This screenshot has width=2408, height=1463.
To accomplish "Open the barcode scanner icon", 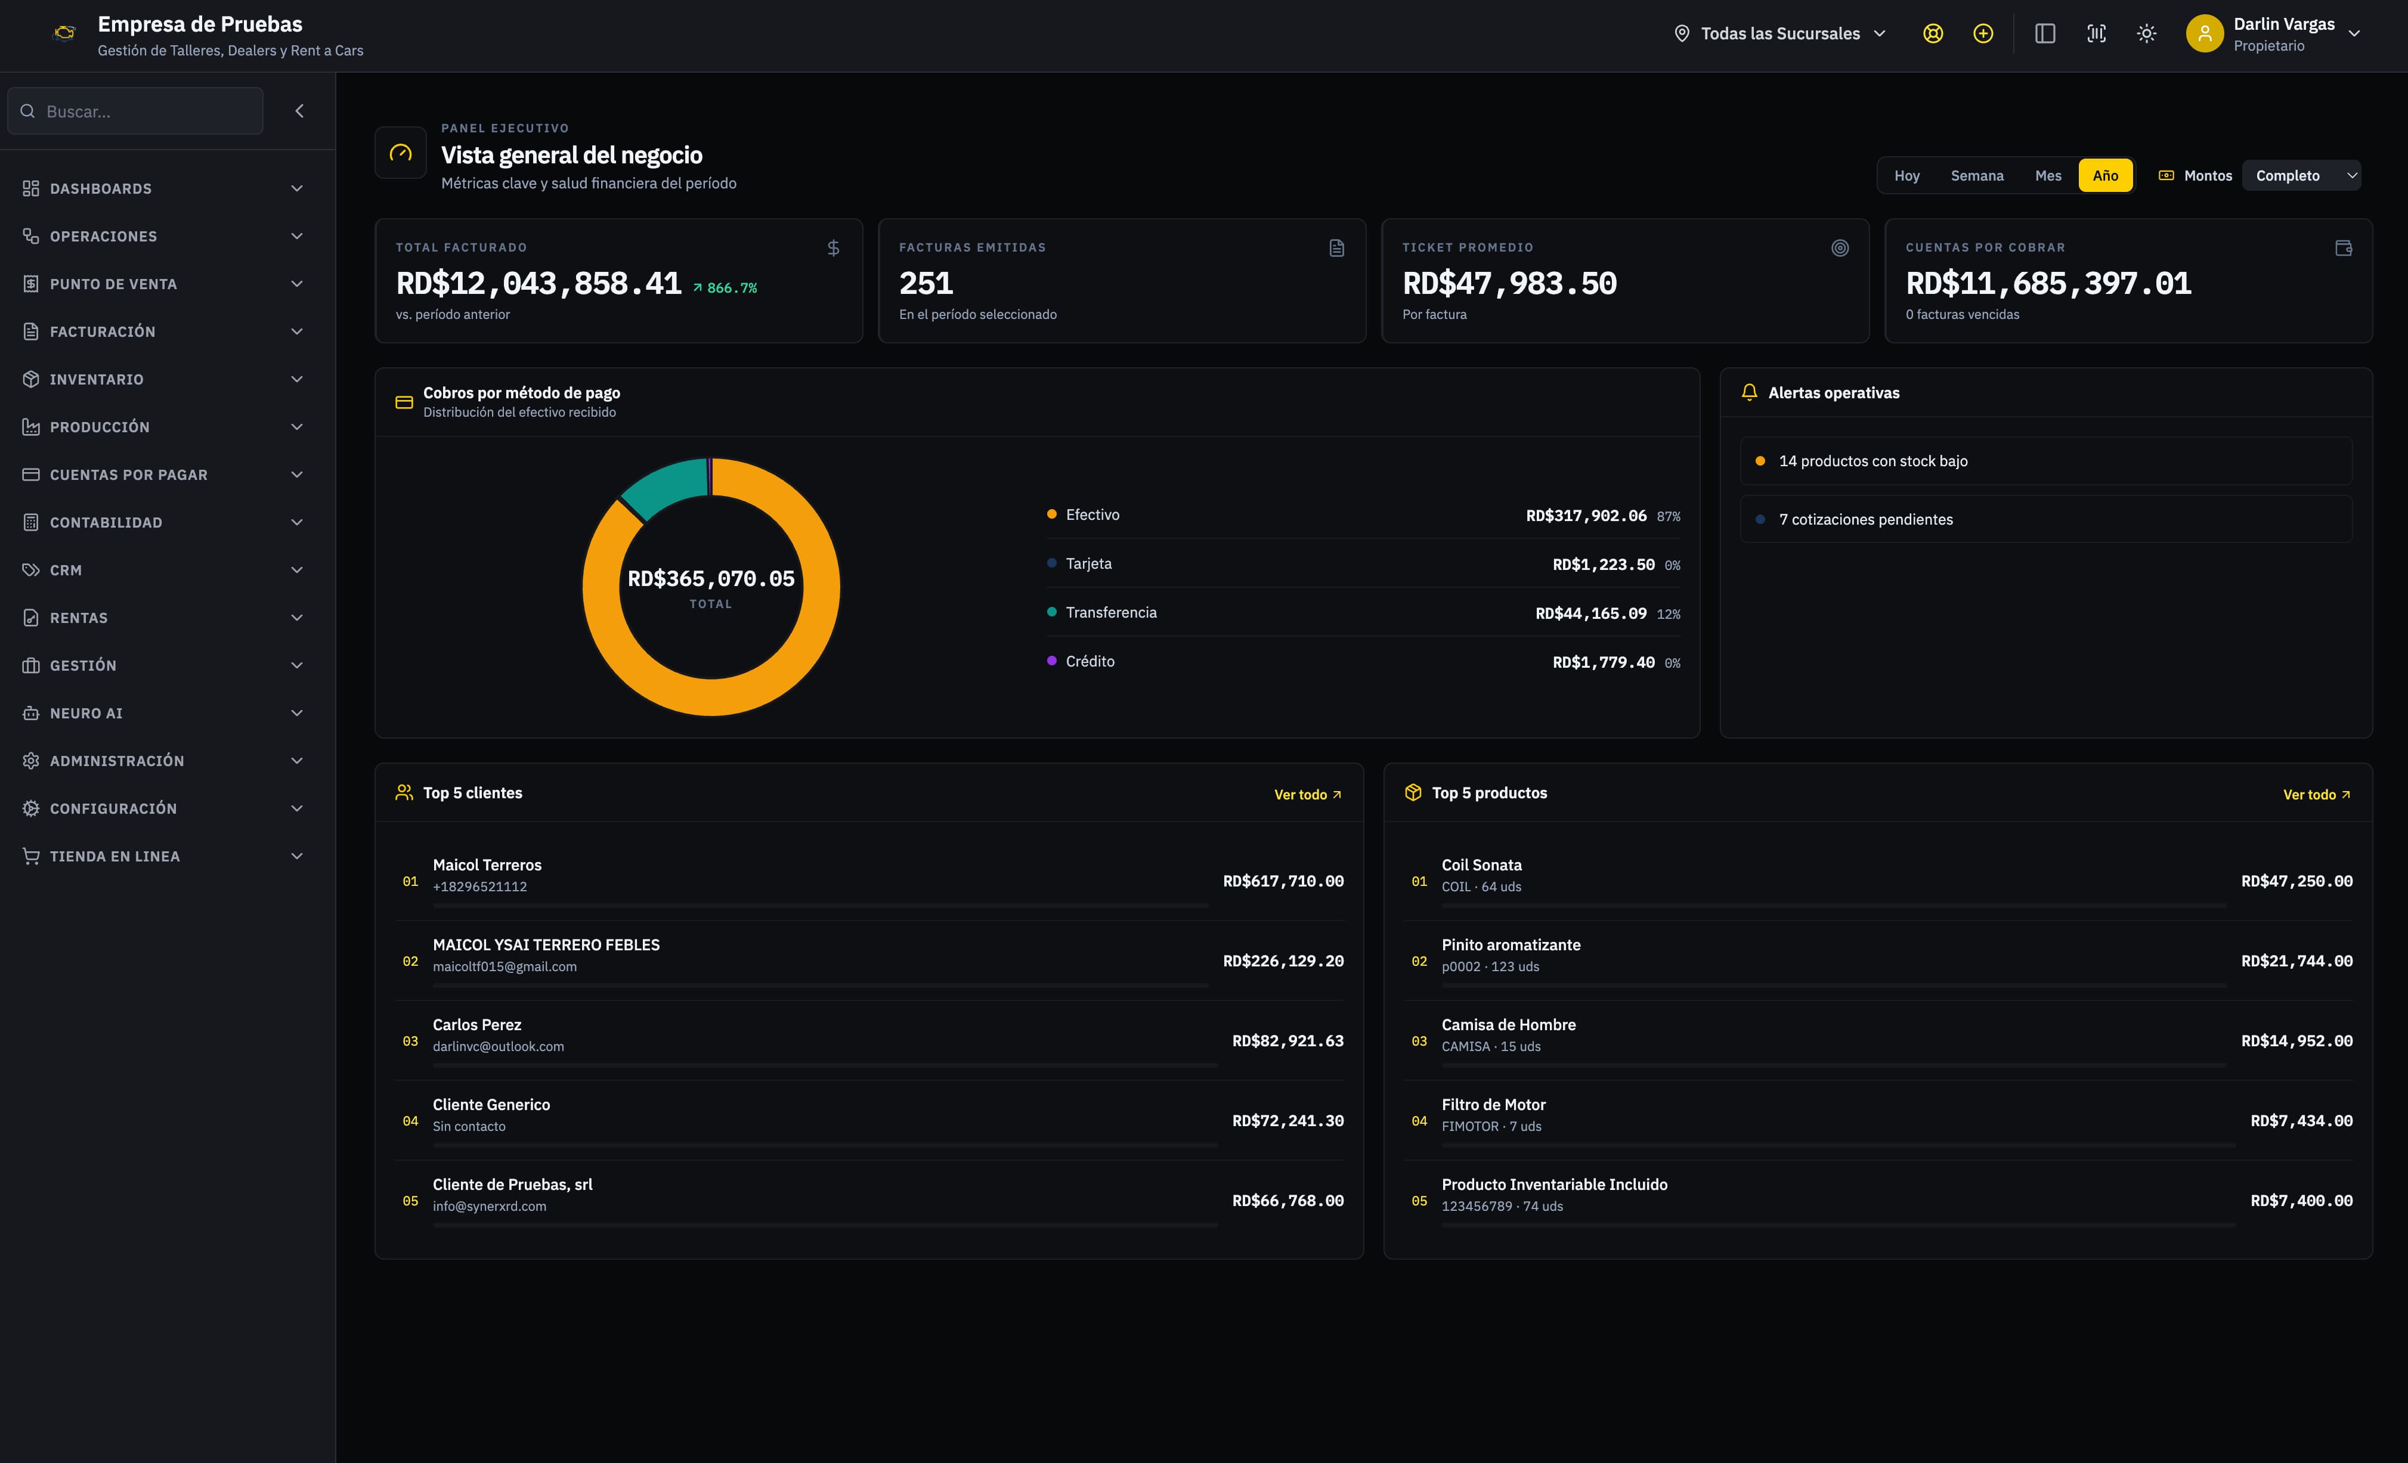I will pos(2096,33).
